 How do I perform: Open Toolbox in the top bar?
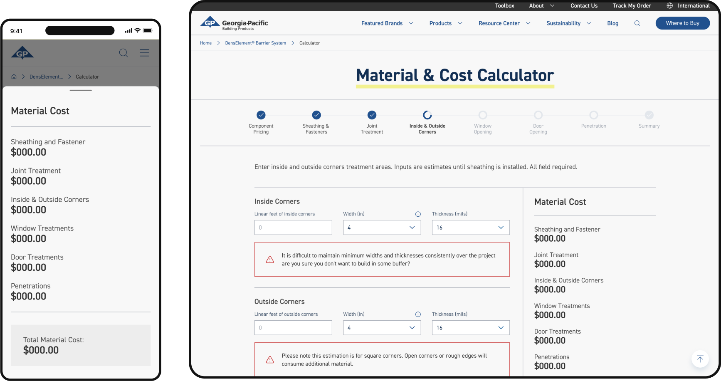click(504, 6)
